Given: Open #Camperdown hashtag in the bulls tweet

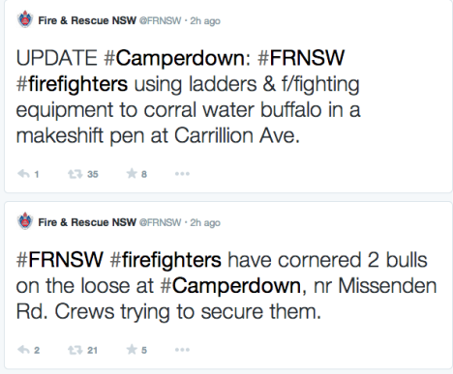Looking at the screenshot, I should coord(230,286).
